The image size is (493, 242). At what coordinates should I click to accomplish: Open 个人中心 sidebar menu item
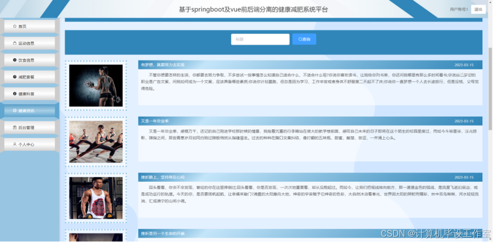(x=29, y=144)
